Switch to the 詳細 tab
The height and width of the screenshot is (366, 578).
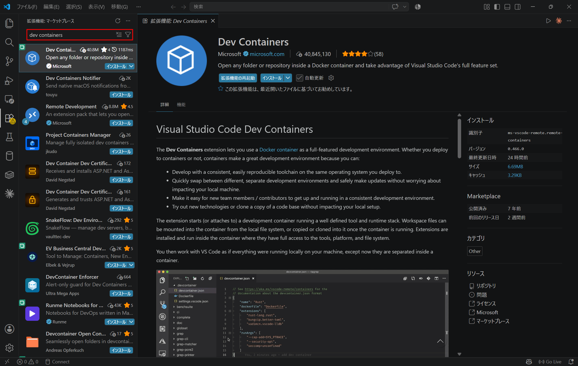(165, 105)
